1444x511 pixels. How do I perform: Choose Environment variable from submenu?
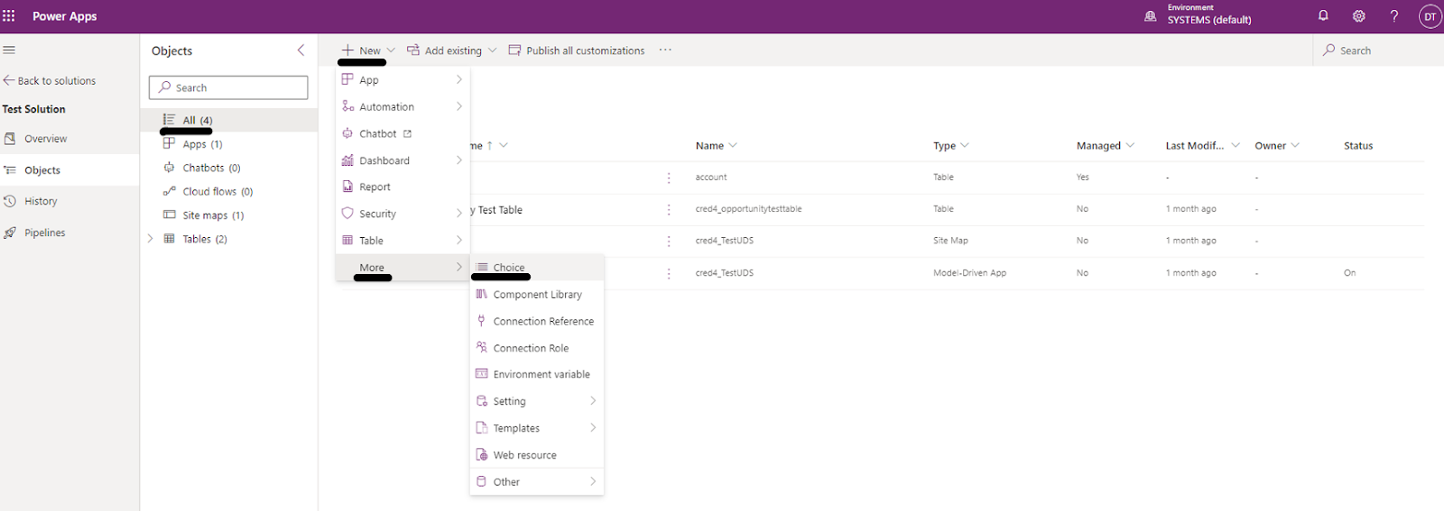[537, 374]
